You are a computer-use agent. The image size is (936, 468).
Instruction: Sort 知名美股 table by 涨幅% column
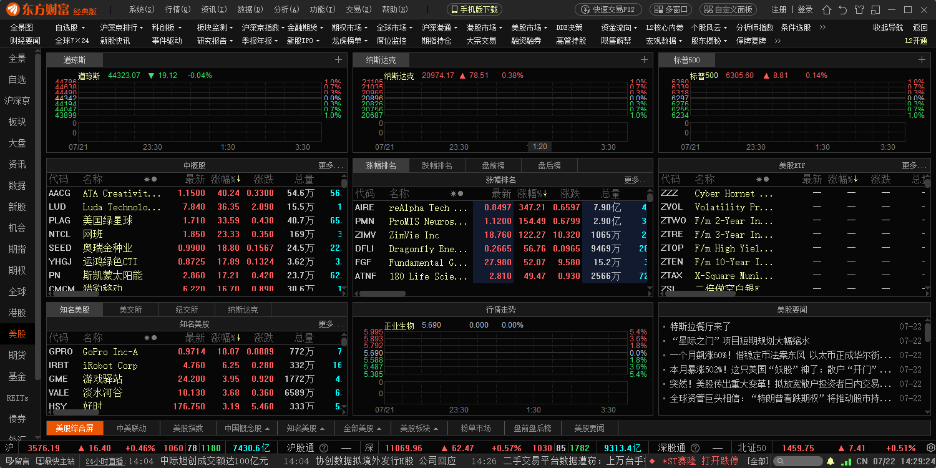coord(225,338)
